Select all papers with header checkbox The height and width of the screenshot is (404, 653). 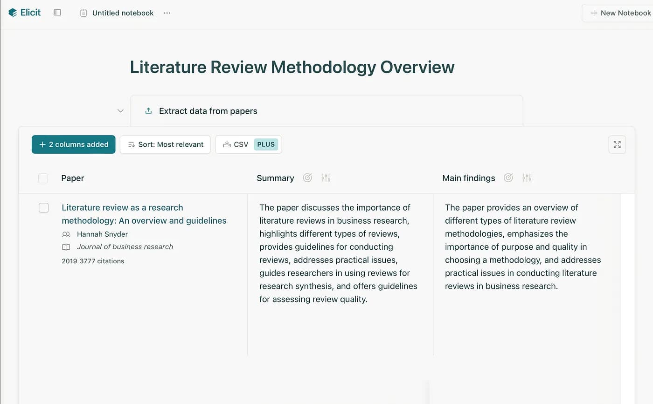[x=43, y=178]
